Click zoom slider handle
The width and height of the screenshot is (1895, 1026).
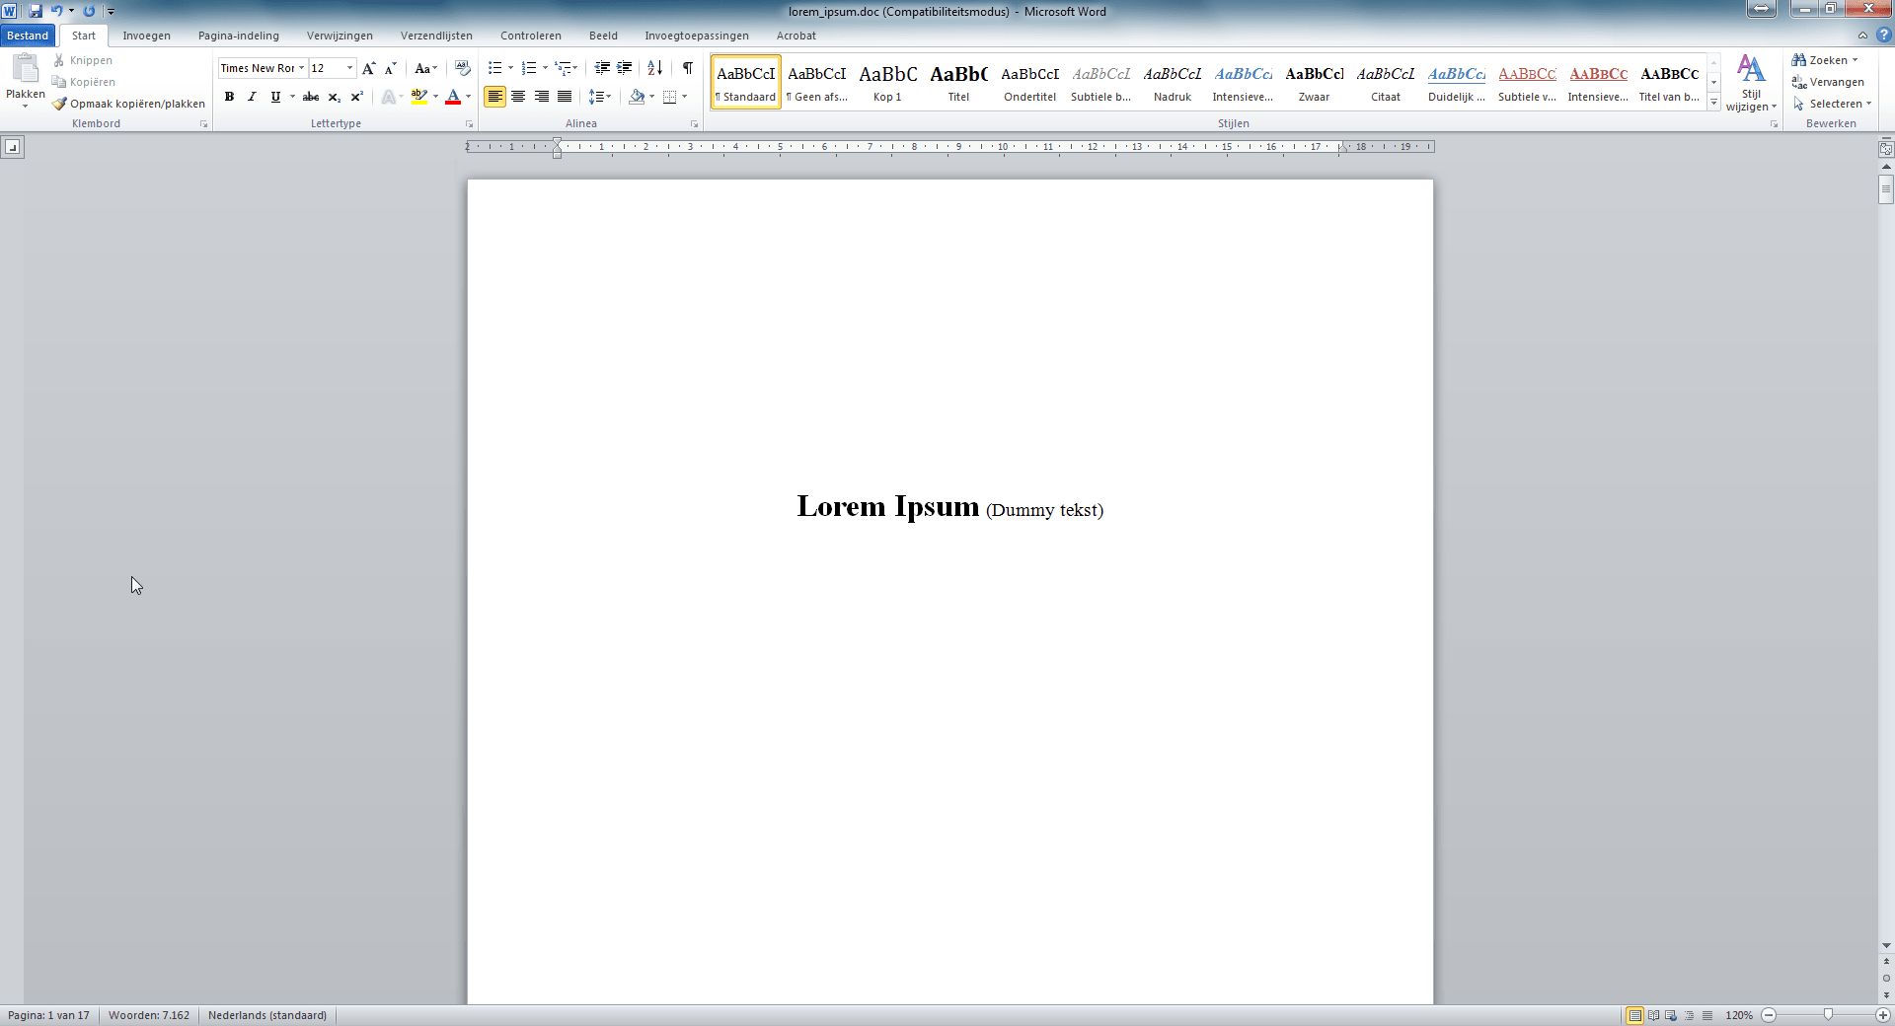(x=1828, y=1015)
